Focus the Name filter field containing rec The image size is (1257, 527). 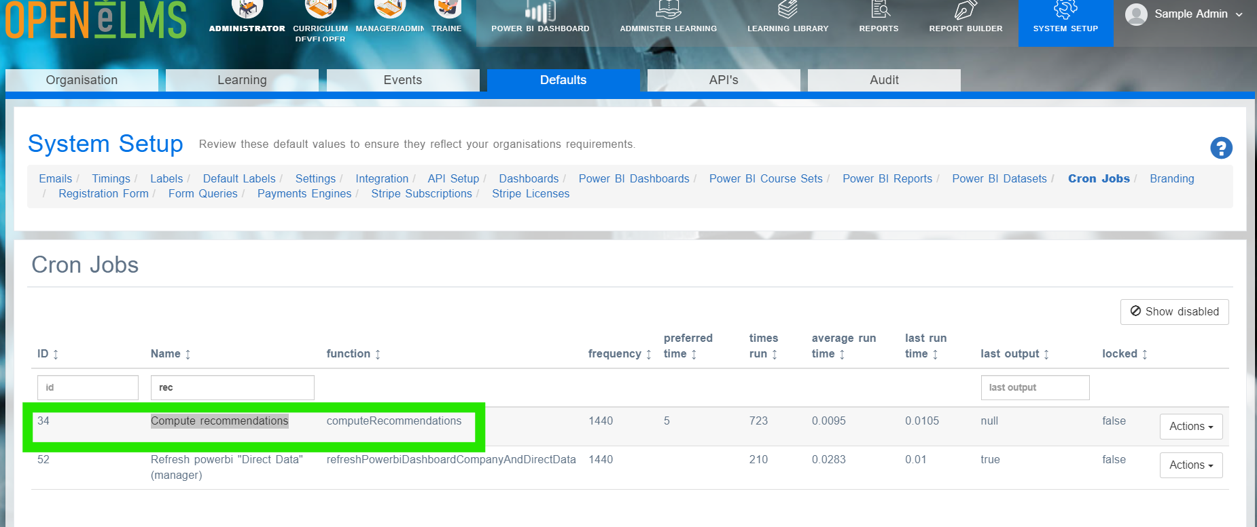(x=232, y=388)
